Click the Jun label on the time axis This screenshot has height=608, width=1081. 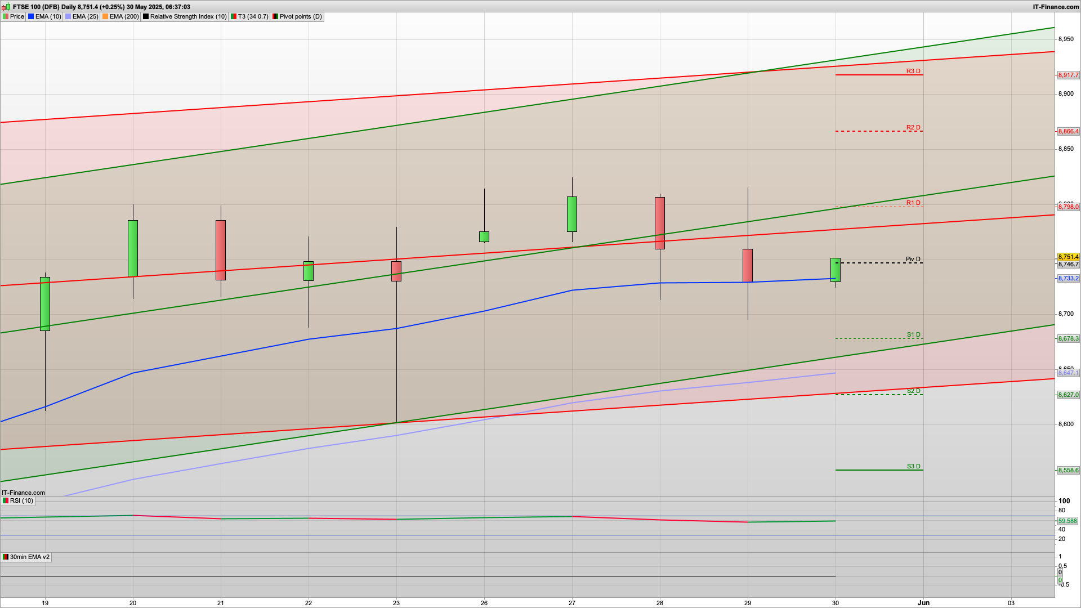(x=923, y=602)
